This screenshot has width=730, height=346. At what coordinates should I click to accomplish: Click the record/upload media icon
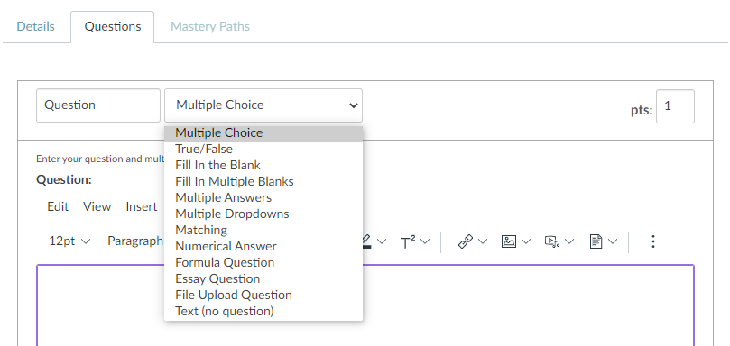tap(552, 241)
